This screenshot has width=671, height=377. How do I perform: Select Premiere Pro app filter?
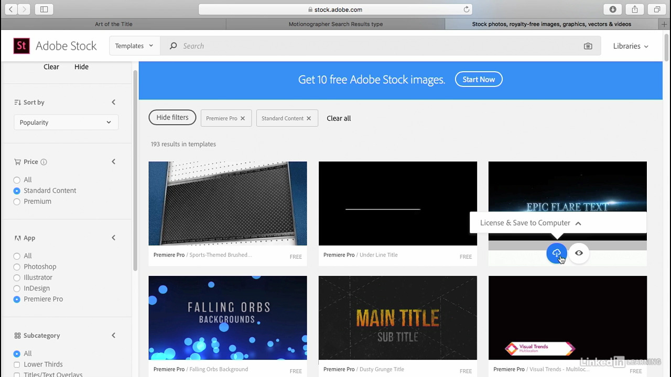point(17,300)
